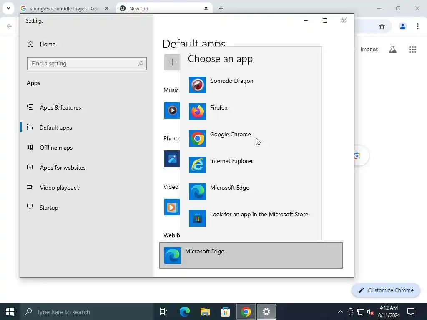
Task: Expand Chrome tab search dropdown arrow
Action: coord(8,8)
